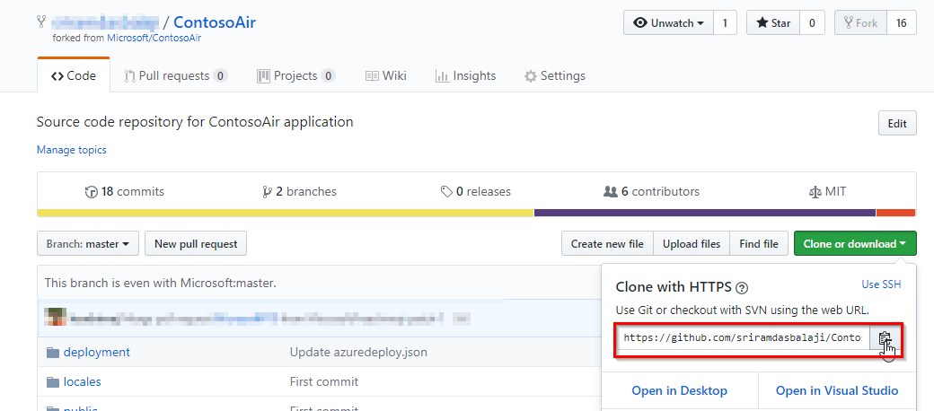Click the Use SSH link

[x=881, y=284]
